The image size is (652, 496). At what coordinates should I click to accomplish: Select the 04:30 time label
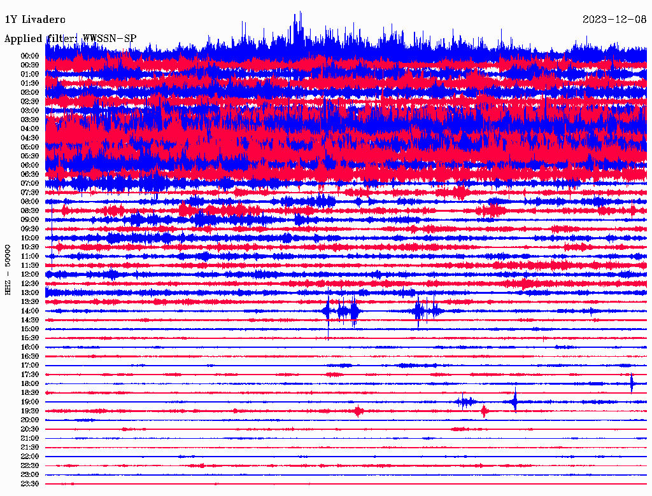pos(29,138)
